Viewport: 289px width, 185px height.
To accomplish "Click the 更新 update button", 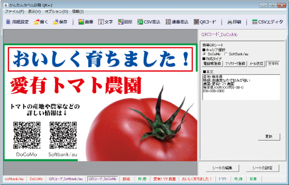I will pos(269,137).
